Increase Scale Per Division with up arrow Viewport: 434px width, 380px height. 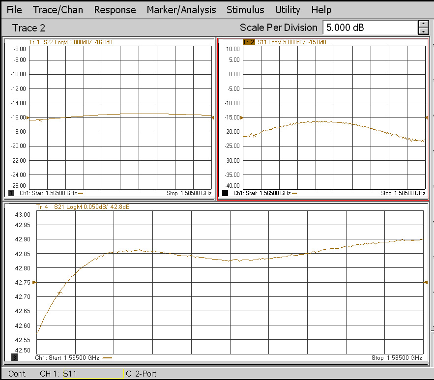[423, 24]
